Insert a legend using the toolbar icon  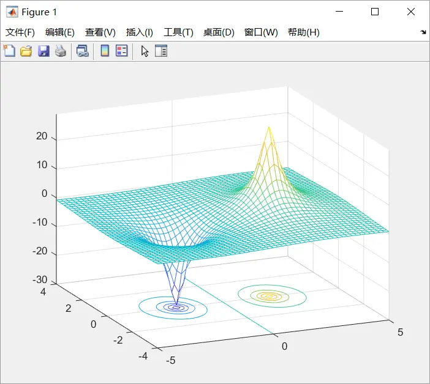pyautogui.click(x=122, y=51)
